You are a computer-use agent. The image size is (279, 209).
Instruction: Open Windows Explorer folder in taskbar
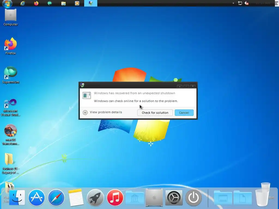(x=63, y=3)
